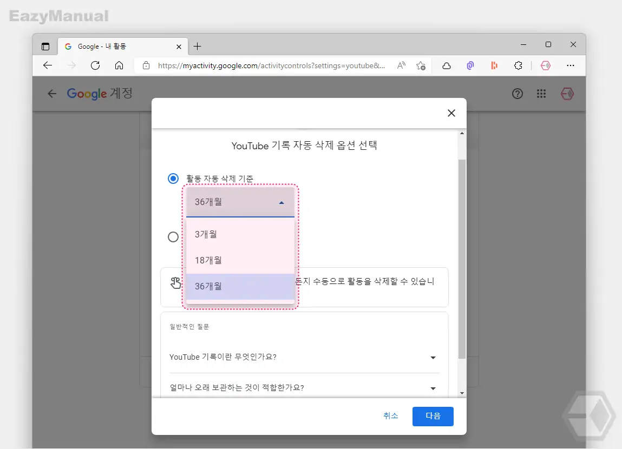
Task: Open the browser settings and more menu
Action: [571, 65]
